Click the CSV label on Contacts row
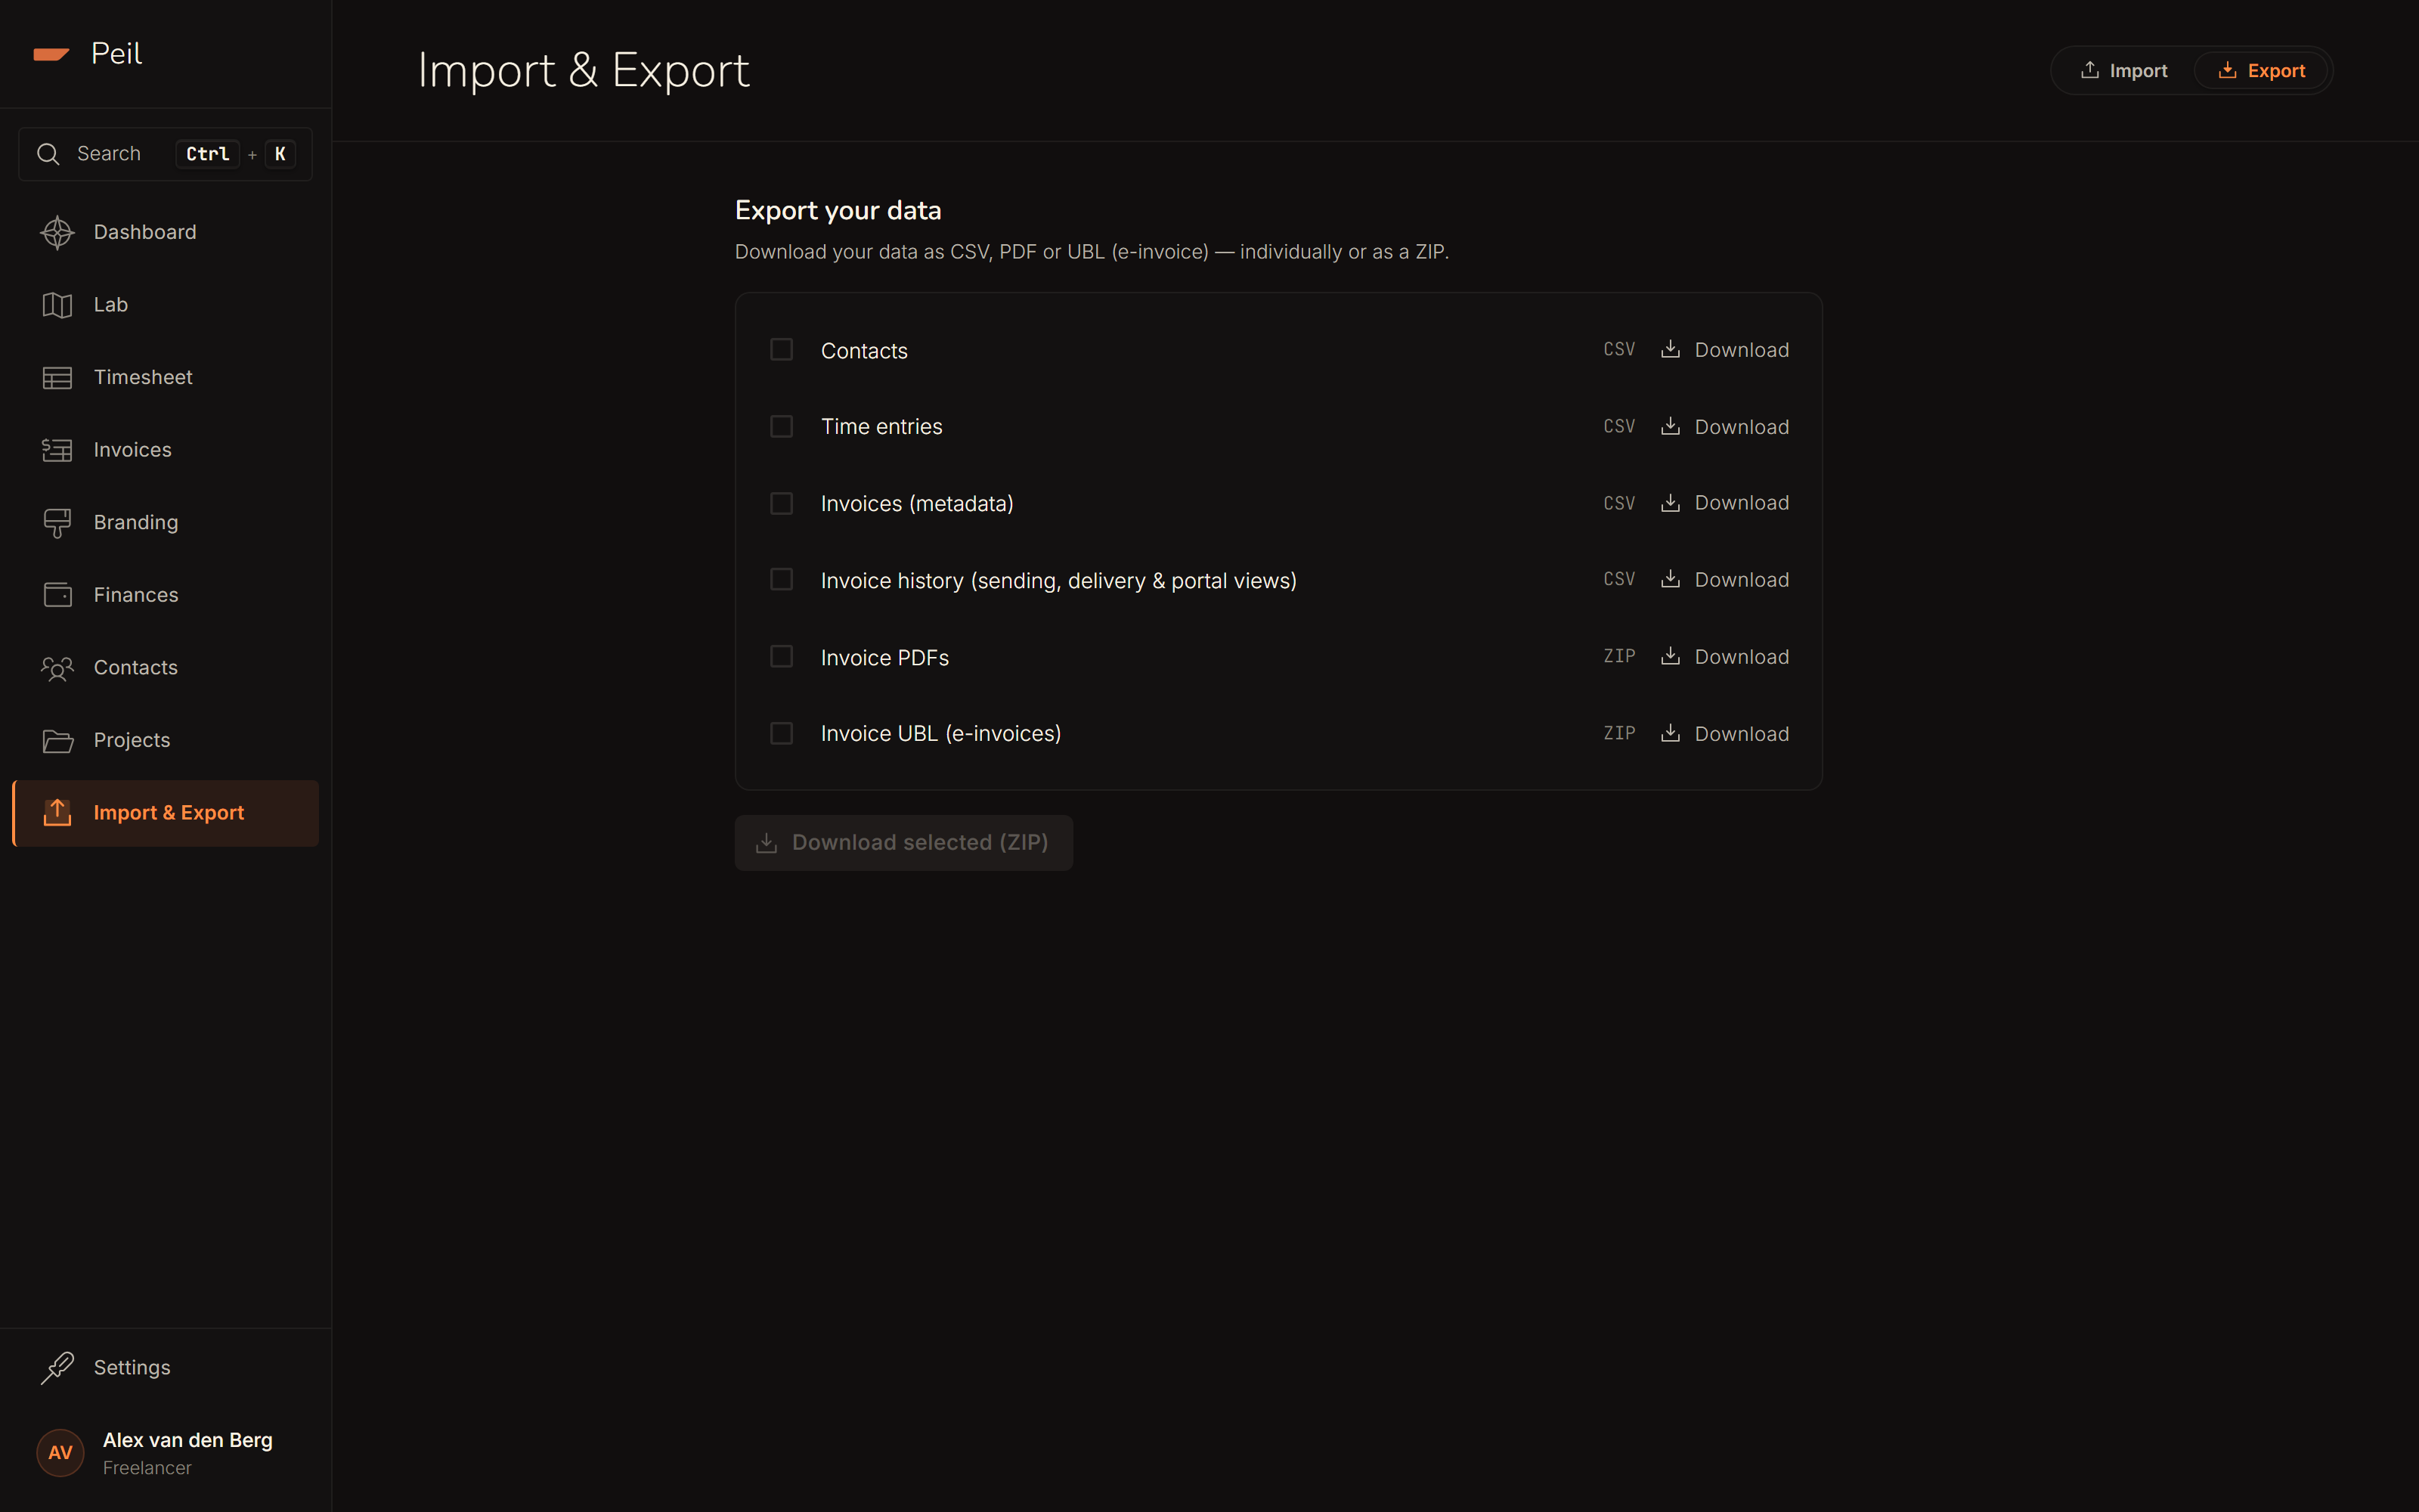 [1619, 349]
